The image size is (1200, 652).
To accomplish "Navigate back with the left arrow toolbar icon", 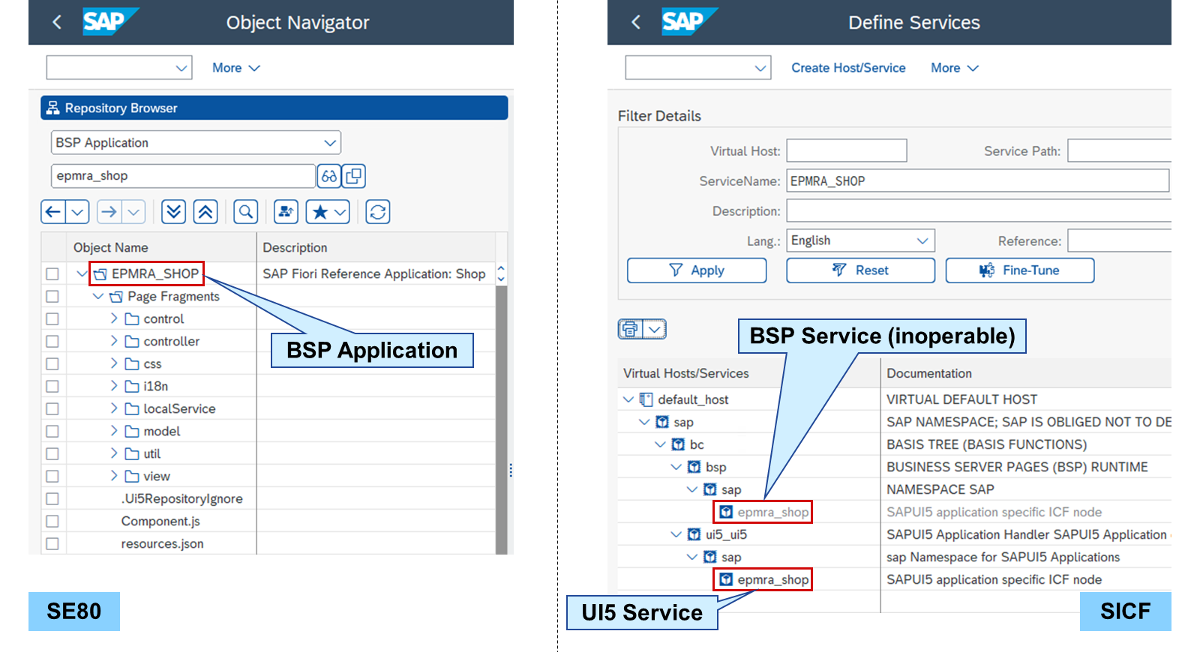I will coord(53,212).
